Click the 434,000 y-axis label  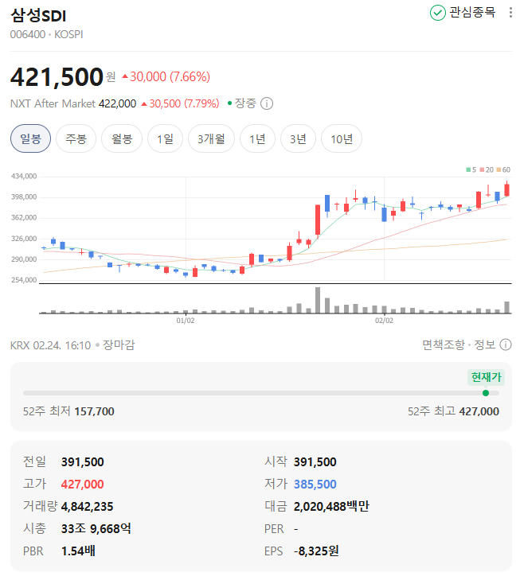point(24,177)
